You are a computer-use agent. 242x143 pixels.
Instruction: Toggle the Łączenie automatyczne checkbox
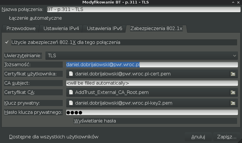click(x=7, y=18)
